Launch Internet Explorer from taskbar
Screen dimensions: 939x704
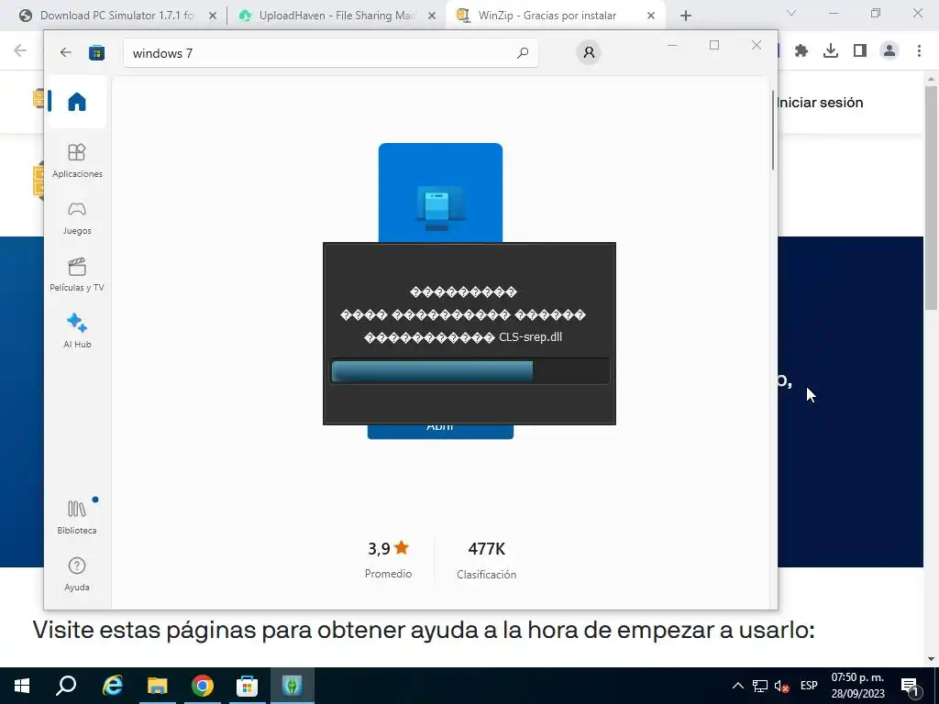tap(112, 686)
